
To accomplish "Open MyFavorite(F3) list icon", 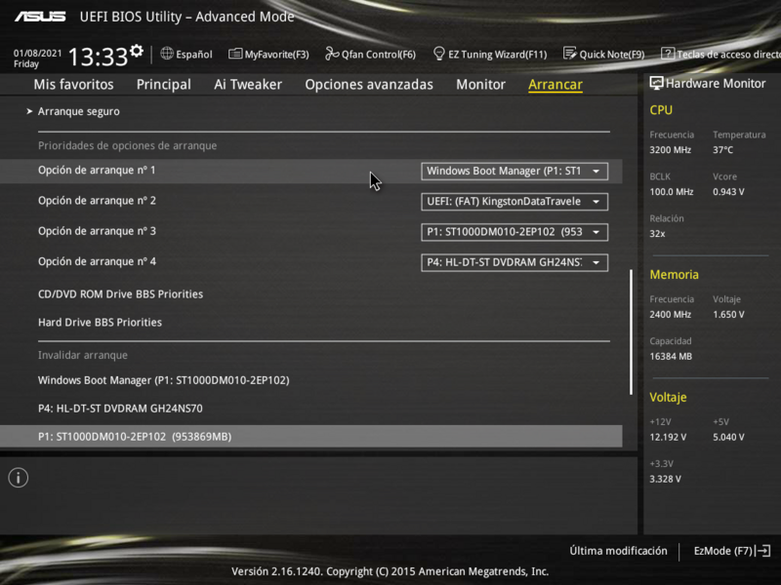I will [x=235, y=54].
